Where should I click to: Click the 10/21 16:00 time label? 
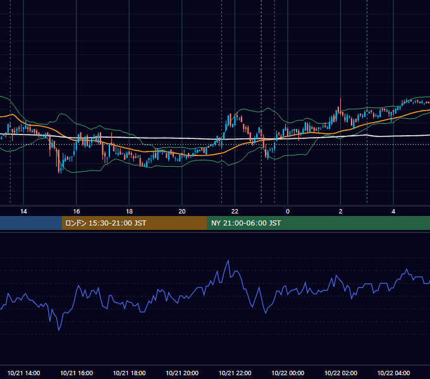tap(77, 373)
